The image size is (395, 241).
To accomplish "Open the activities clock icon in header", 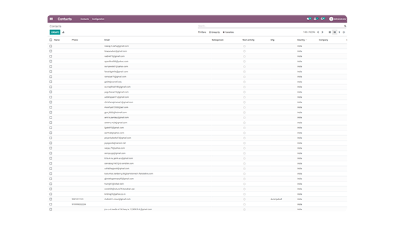I will point(323,19).
